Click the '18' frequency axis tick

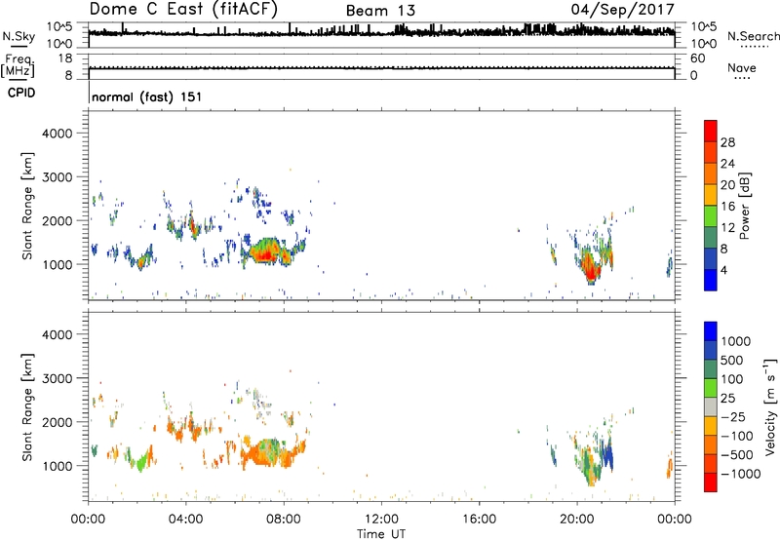point(65,58)
